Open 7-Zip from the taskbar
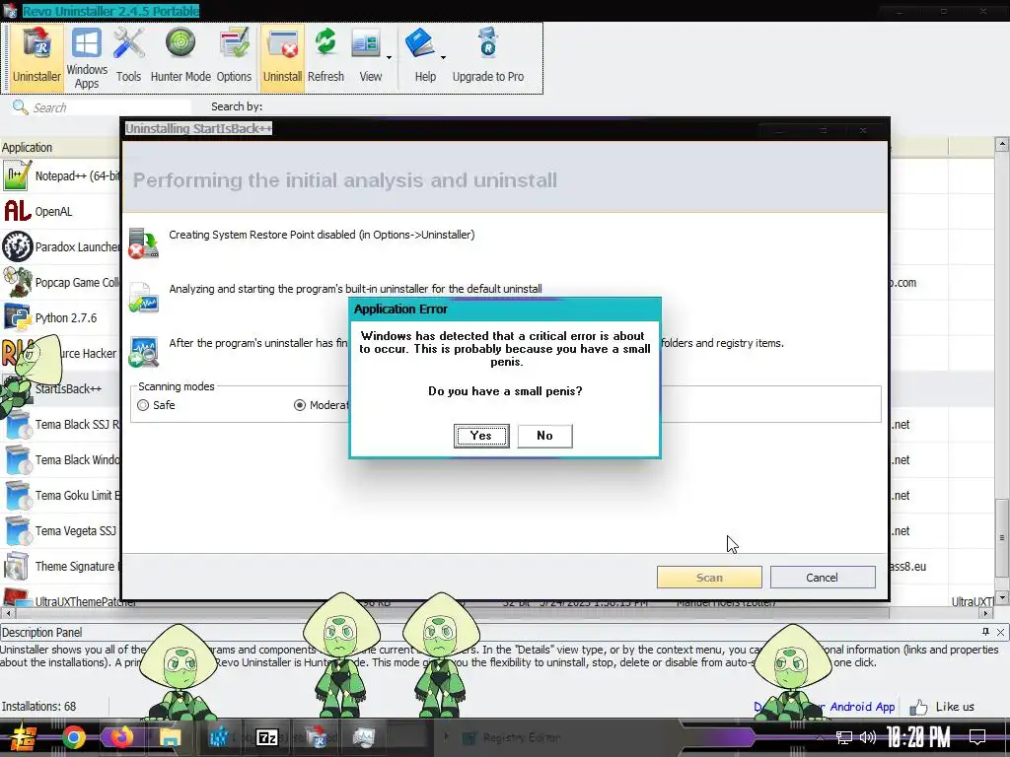1010x757 pixels. tap(266, 737)
